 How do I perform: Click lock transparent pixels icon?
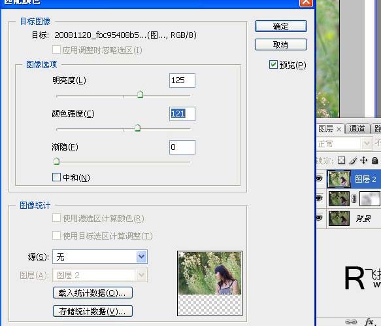[x=341, y=160]
